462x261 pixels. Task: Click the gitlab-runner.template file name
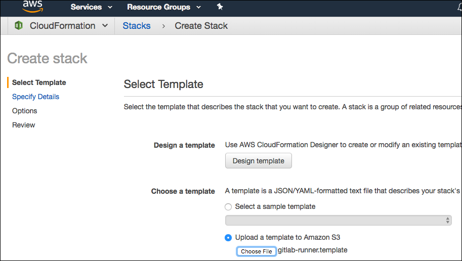313,250
